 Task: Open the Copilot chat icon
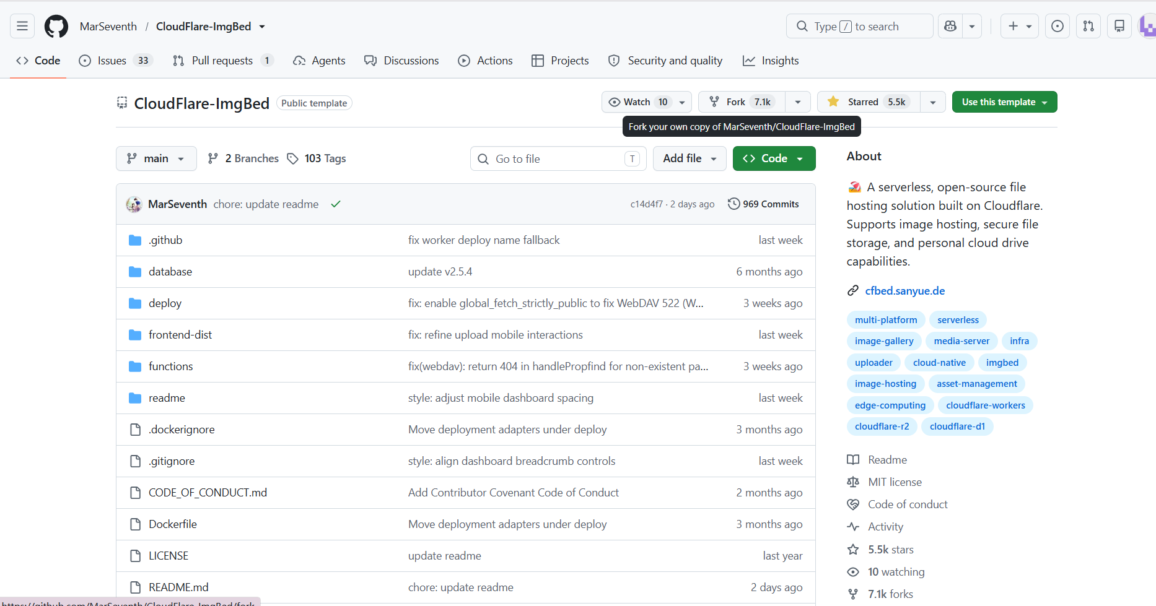[x=950, y=26]
